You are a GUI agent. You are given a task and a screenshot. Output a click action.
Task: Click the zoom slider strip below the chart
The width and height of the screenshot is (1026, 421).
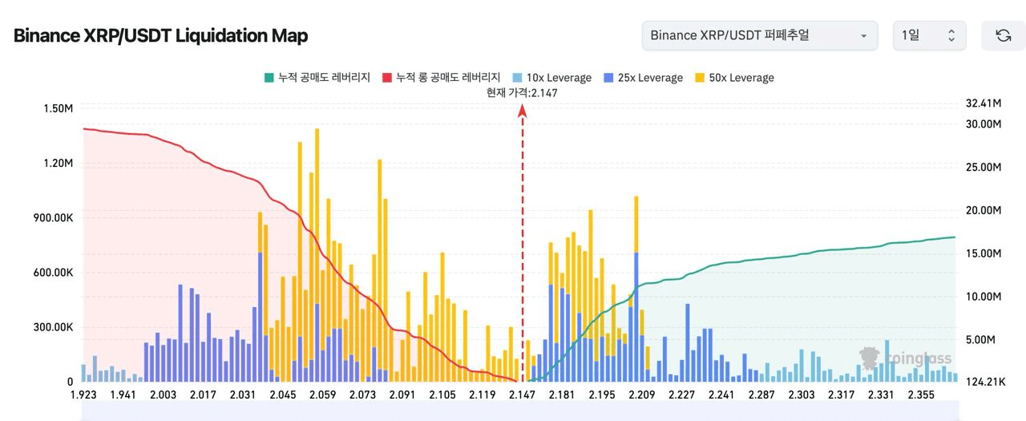[520, 412]
